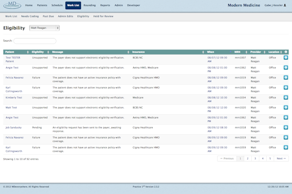The width and height of the screenshot is (292, 194).
Task: Open the Matt Test patient link
Action: pos(11,107)
